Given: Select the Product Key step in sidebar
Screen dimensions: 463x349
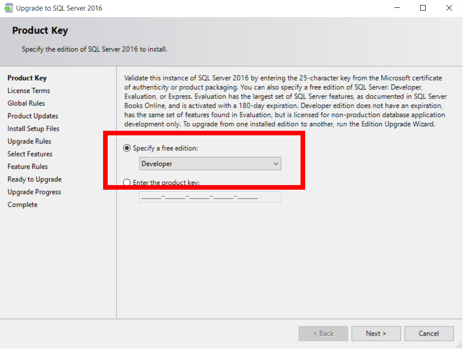Looking at the screenshot, I should [27, 78].
